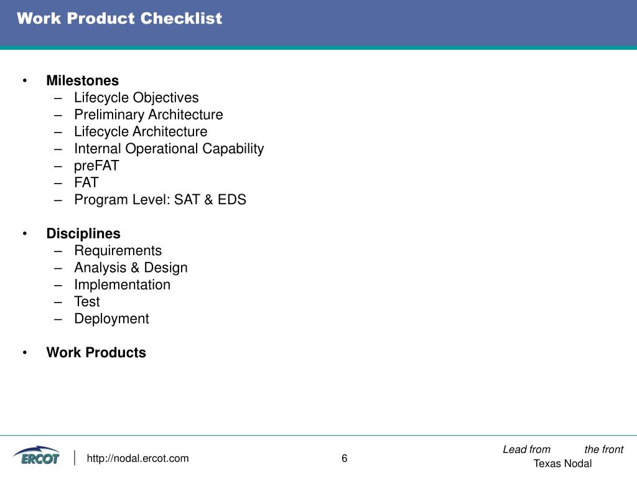Select the Test discipline item
The image size is (637, 478).
point(87,302)
